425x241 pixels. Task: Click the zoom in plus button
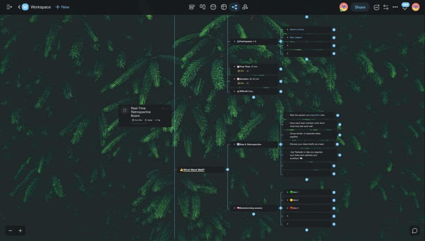20,230
